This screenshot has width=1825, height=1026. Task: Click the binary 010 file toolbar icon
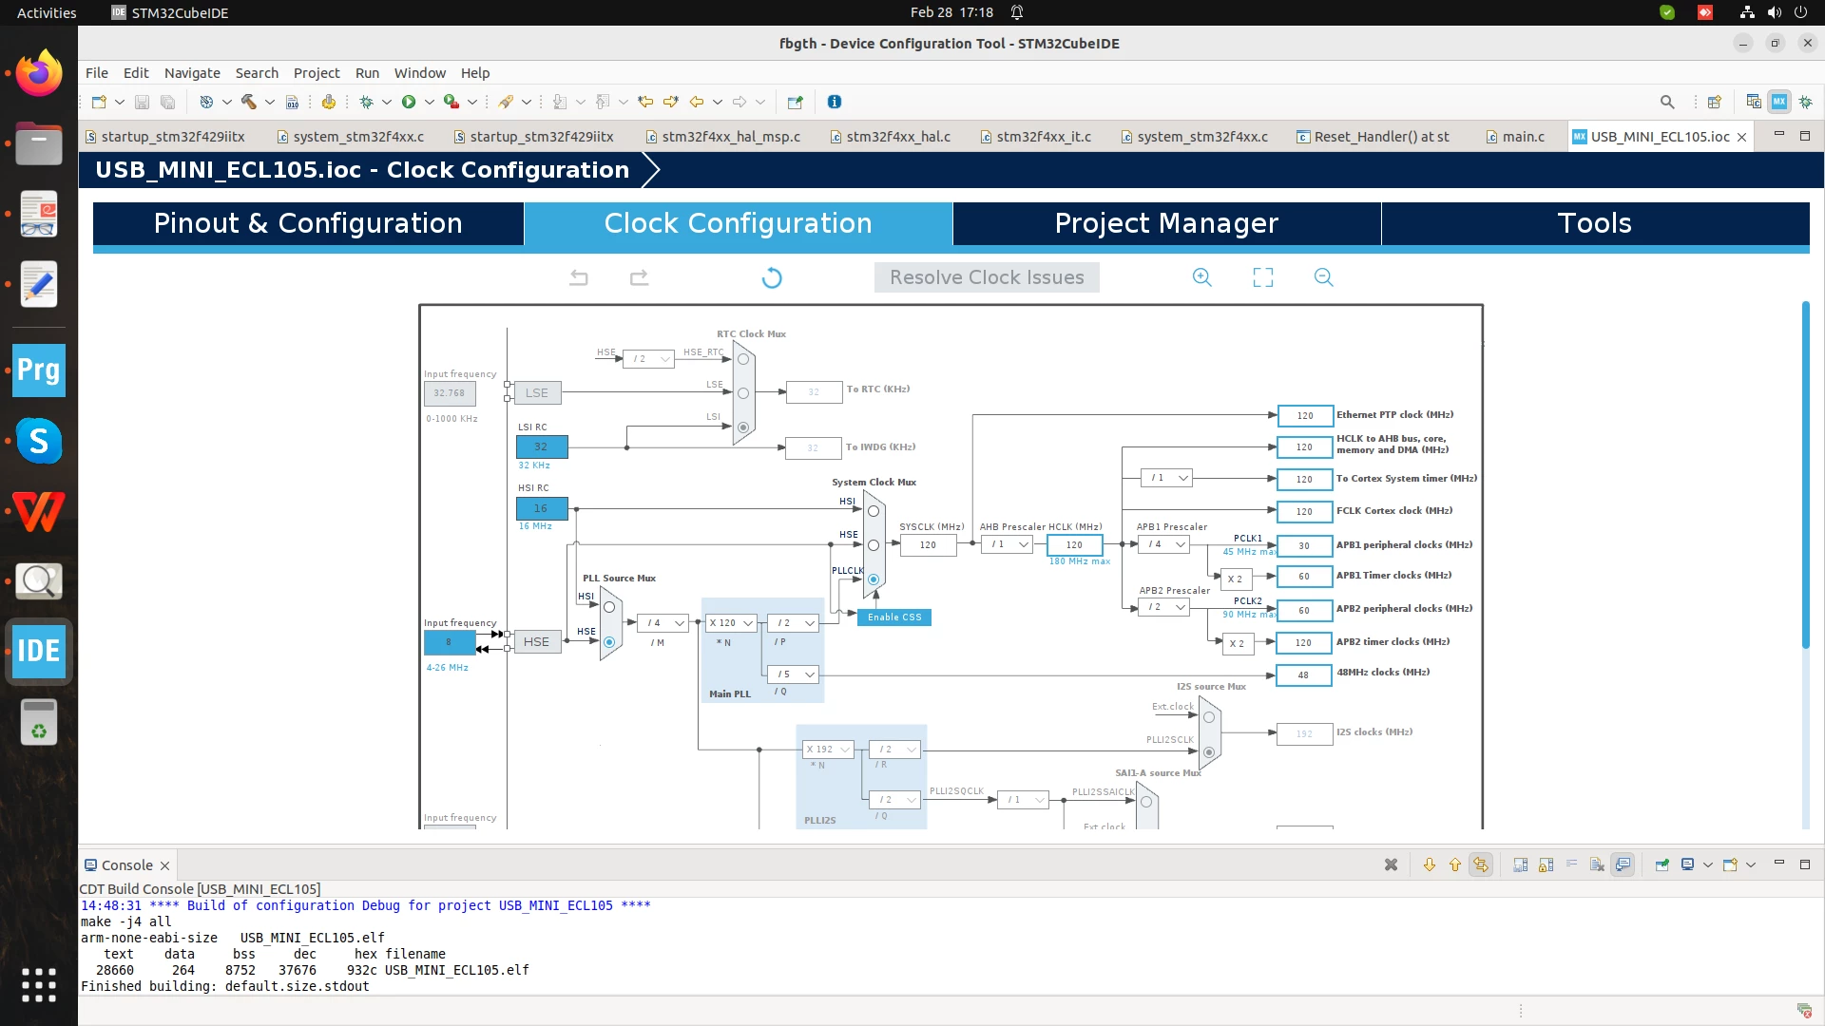coord(293,102)
